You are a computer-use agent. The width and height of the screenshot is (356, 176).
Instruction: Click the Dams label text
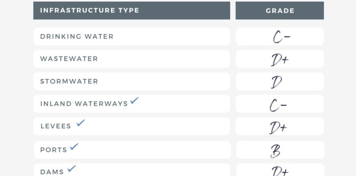tap(52, 172)
